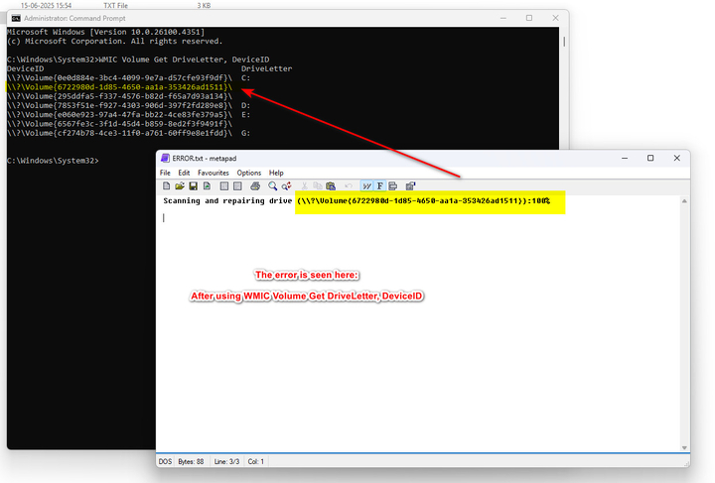Click the Administrator: Command Prompt title text
This screenshot has height=483, width=715.
(74, 18)
